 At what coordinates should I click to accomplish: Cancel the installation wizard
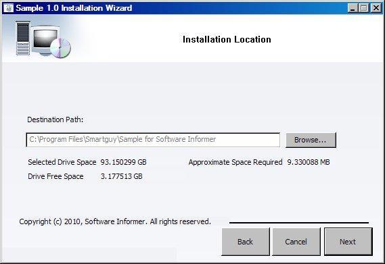[x=296, y=242]
